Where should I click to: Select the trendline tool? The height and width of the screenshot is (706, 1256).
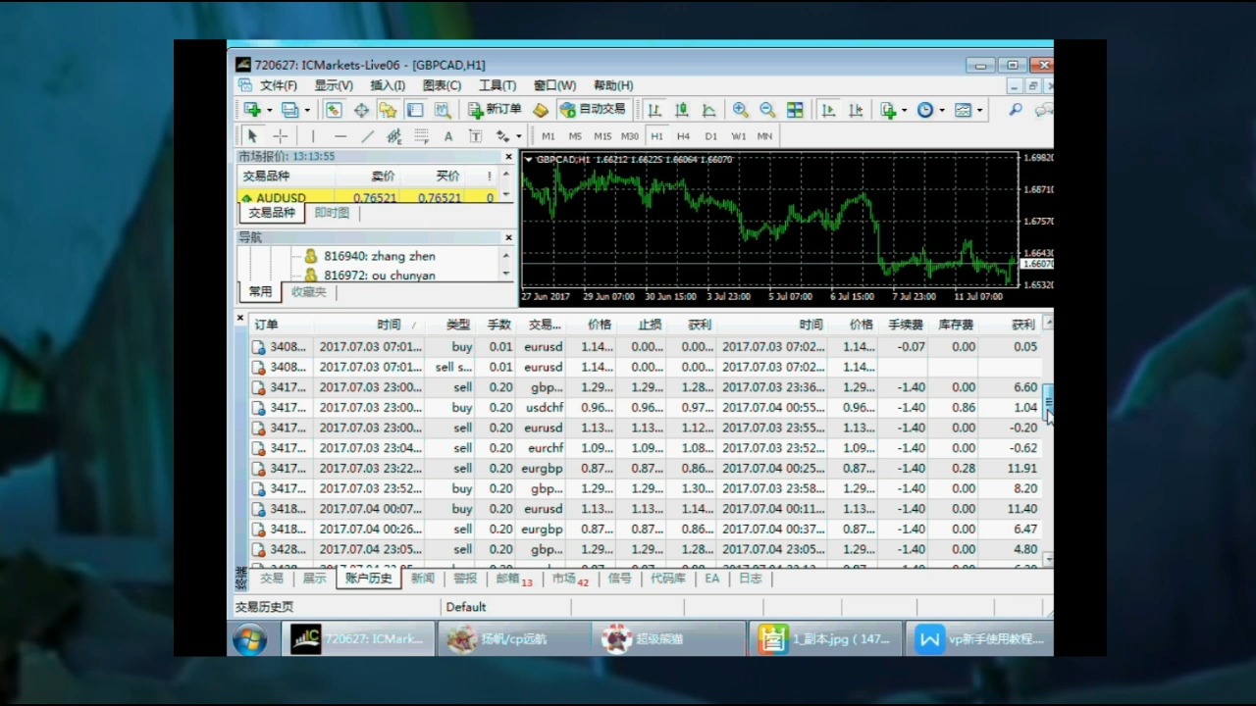[367, 136]
